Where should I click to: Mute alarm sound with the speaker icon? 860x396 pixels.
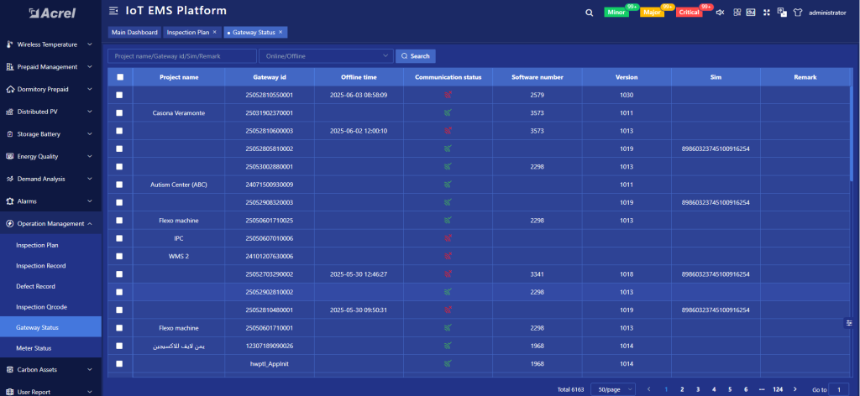point(720,13)
